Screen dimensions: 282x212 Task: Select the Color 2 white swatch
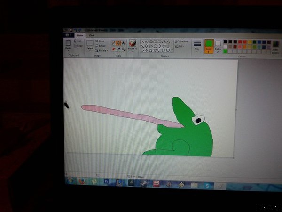[218, 47]
